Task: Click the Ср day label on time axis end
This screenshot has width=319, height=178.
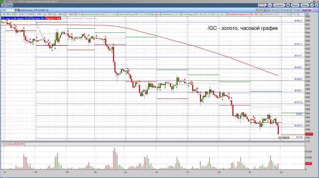Action: [281, 172]
